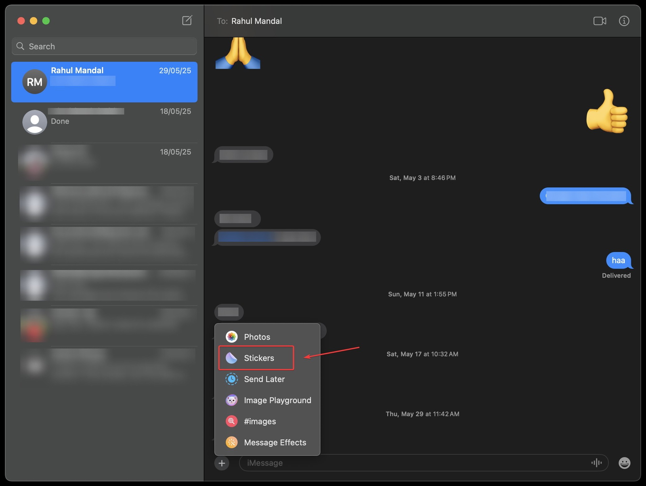This screenshot has width=646, height=486.
Task: Open the apps plus button
Action: [x=222, y=463]
